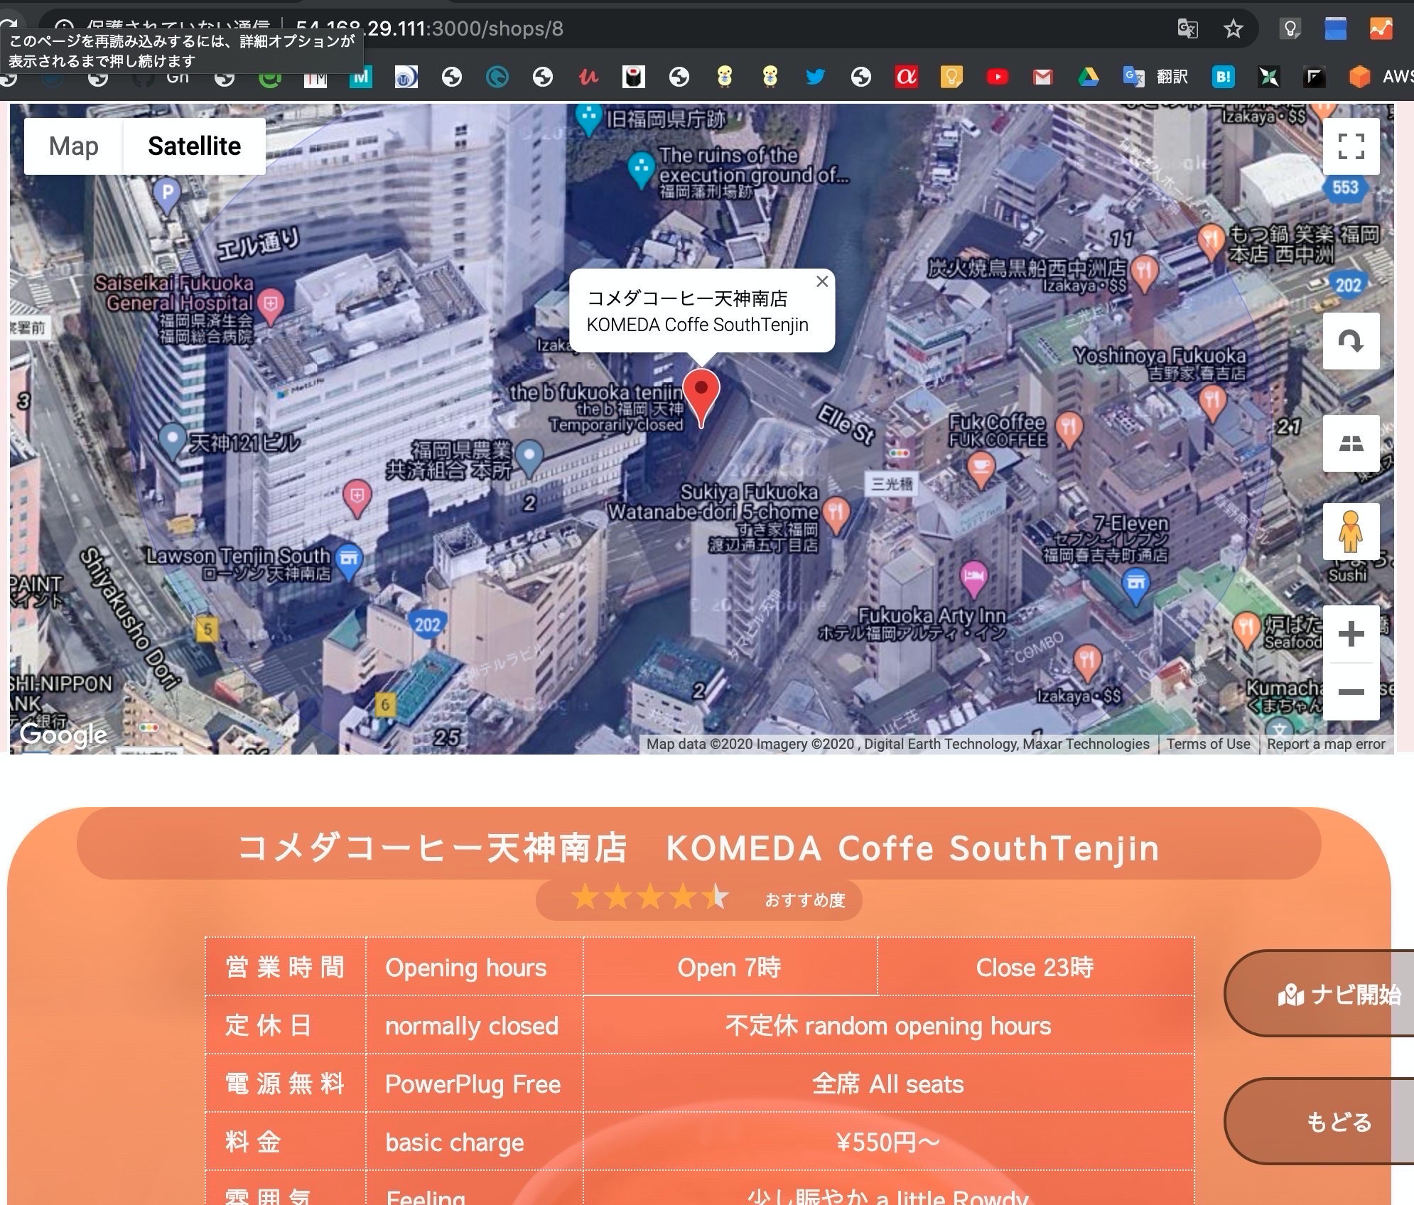Open the page translate icon in the address bar
Image resolution: width=1414 pixels, height=1205 pixels.
tap(1187, 29)
